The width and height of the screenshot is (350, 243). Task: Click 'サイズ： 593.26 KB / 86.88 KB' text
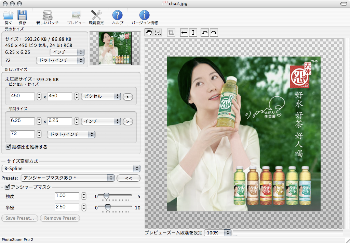point(38,39)
